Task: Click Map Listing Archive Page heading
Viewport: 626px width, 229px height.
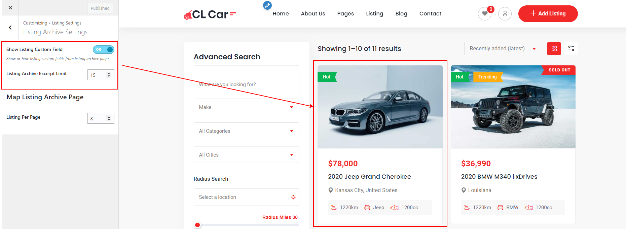Action: 45,97
